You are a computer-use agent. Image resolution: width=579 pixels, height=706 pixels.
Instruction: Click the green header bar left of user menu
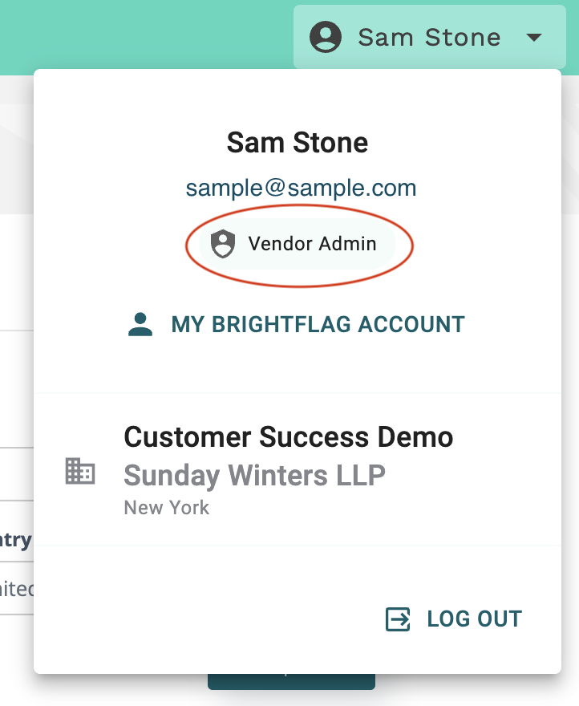(146, 38)
